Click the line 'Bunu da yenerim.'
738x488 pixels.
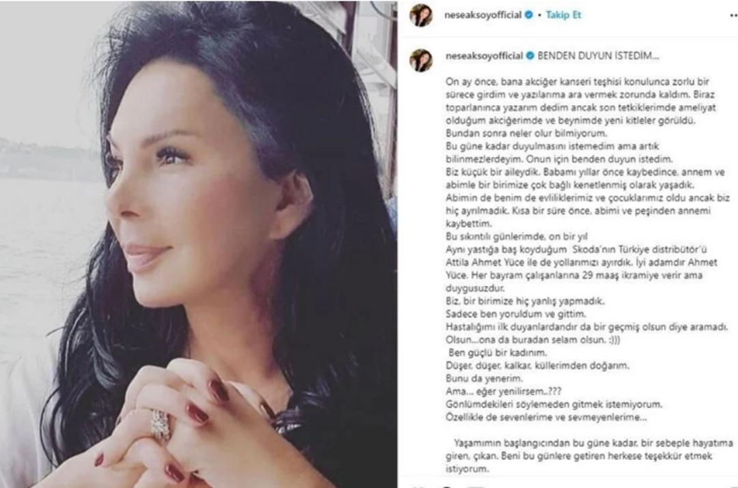pos(484,379)
